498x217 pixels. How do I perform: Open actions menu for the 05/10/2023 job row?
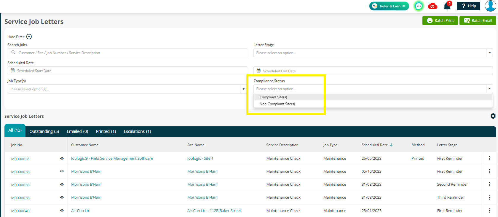point(489,171)
